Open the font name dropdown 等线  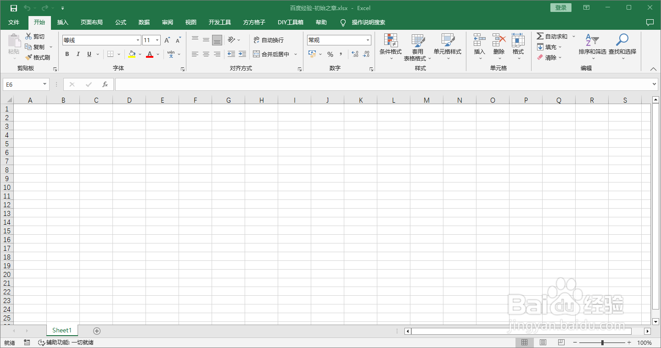pyautogui.click(x=138, y=40)
